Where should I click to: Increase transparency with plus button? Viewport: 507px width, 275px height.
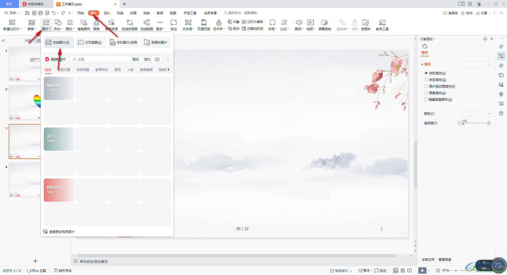pos(489,123)
